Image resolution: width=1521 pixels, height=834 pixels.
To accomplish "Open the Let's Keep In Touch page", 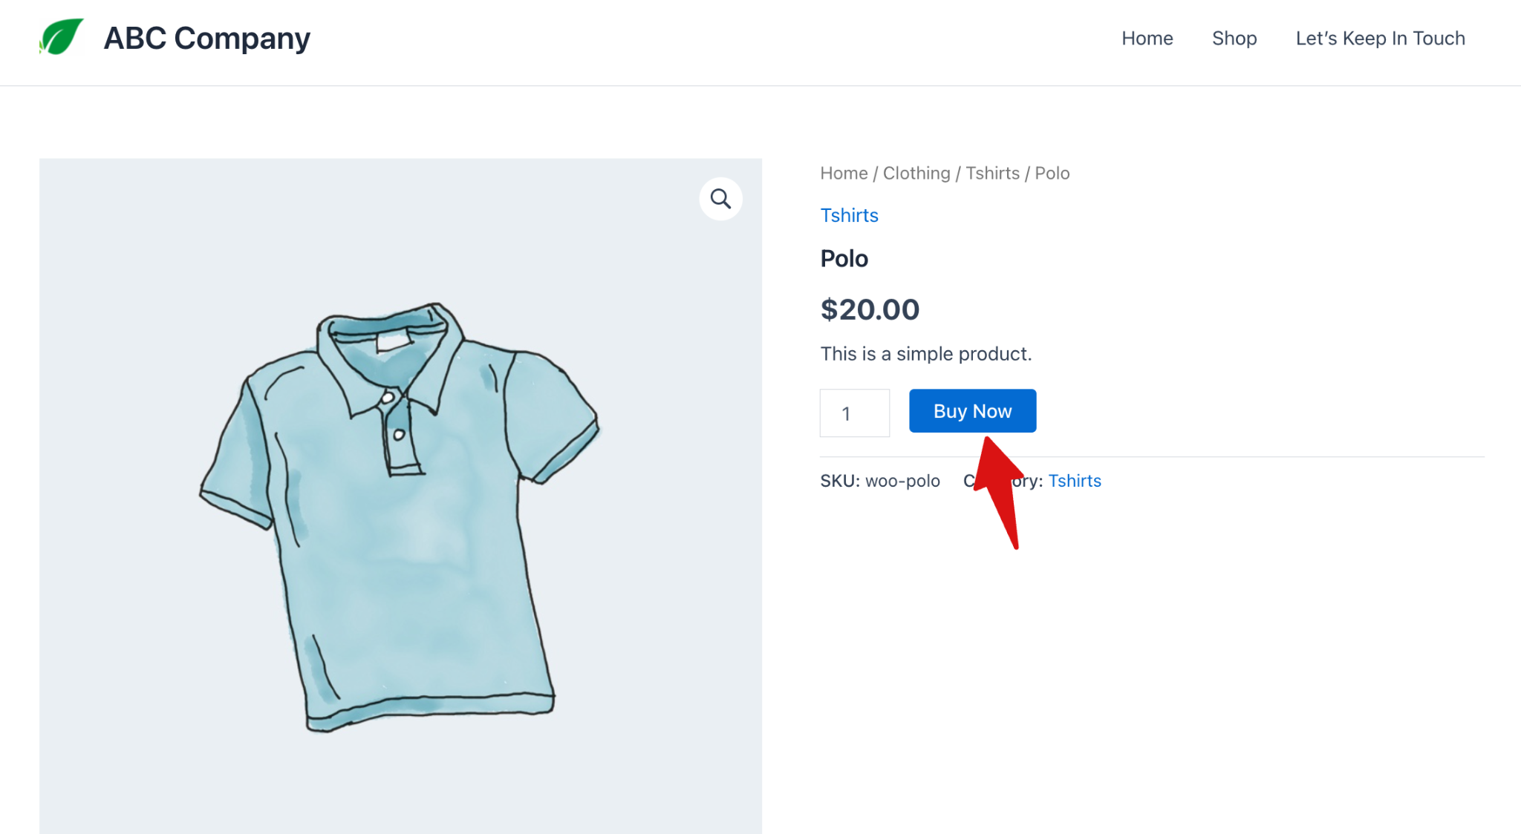I will point(1379,38).
